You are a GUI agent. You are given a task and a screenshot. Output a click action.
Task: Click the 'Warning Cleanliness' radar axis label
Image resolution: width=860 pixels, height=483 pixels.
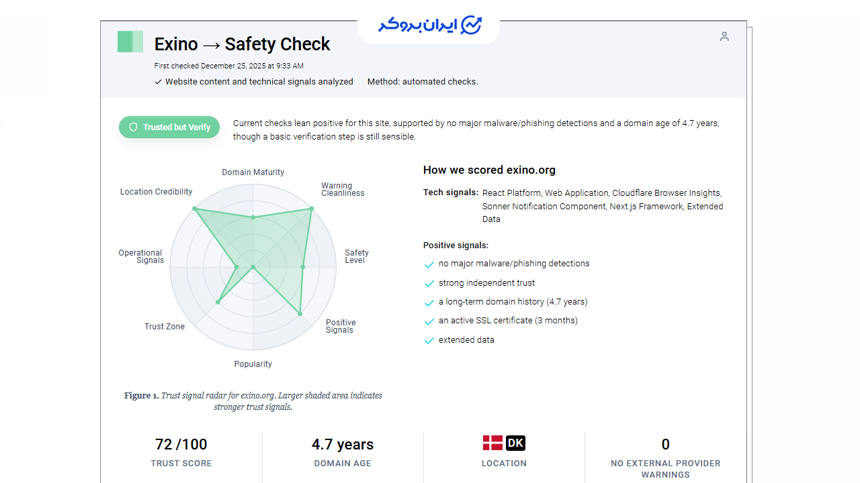pyautogui.click(x=343, y=189)
